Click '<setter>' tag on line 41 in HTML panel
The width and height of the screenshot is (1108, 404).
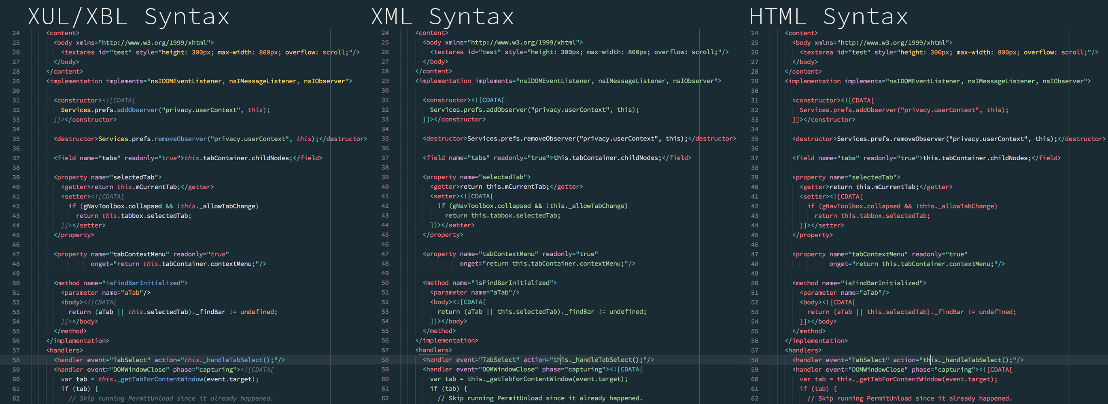[x=815, y=197]
